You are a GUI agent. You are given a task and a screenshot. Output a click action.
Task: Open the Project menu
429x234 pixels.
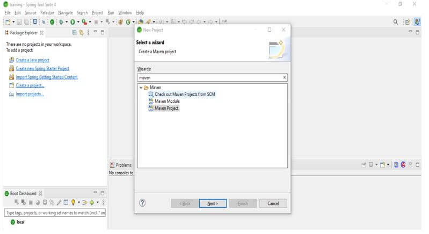click(x=98, y=12)
